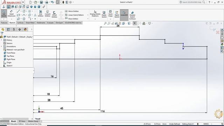
Task: Click the Select cursor tool
Action: click(58, 2)
